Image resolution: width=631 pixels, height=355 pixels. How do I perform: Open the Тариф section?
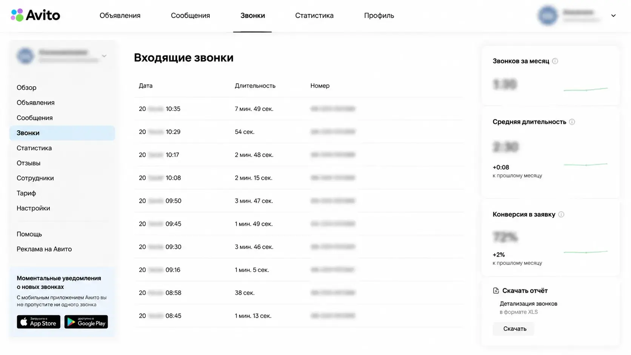[x=26, y=193]
